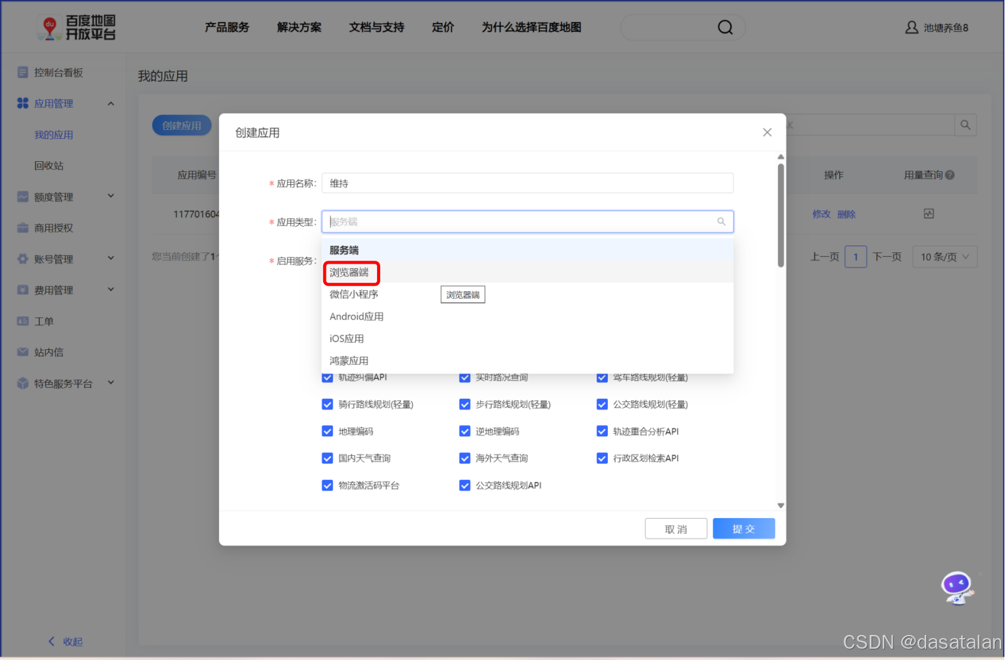Click the 应用名称 input containing 维持
The height and width of the screenshot is (660, 1005).
[x=527, y=183]
